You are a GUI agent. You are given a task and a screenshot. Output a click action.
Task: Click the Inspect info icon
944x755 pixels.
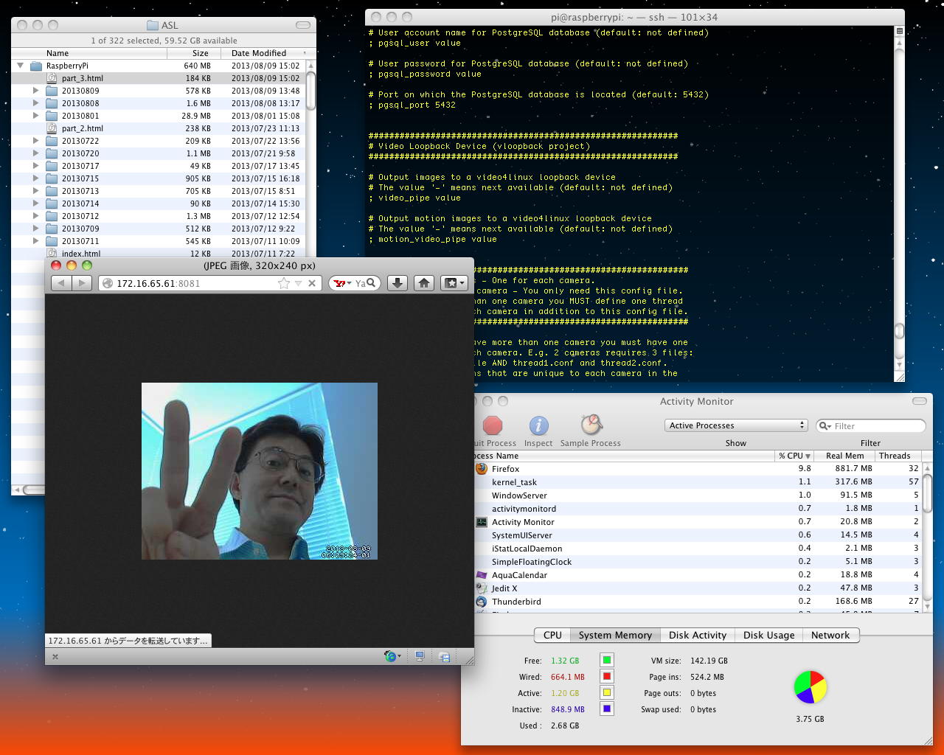coord(538,425)
